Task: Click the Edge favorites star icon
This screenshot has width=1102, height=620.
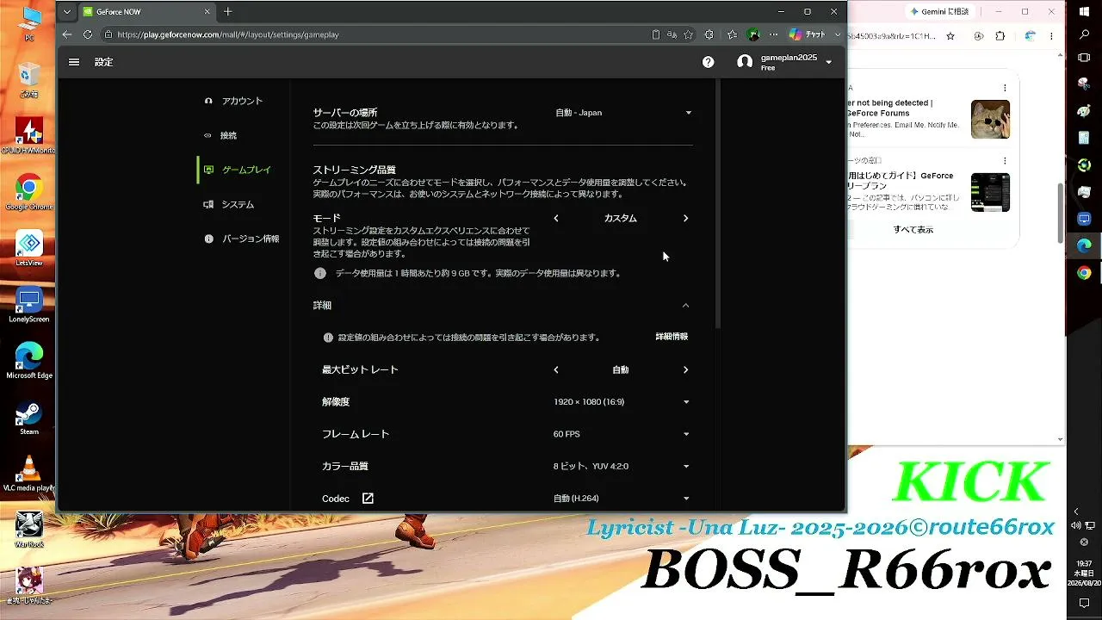Action: coord(688,34)
